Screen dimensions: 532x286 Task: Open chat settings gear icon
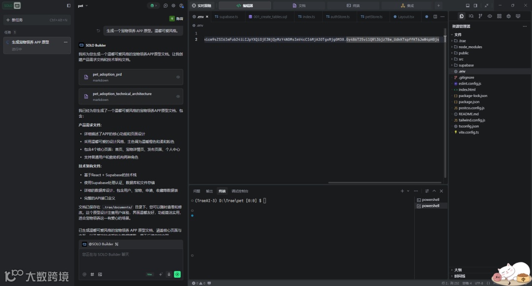tap(173, 5)
